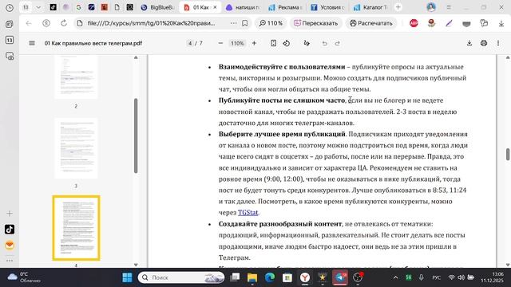Close the 01 Как PDF tab
Image resolution: width=511 pixels, height=287 pixels.
(x=215, y=7)
